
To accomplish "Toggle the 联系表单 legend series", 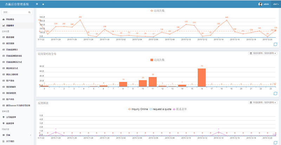I will (180, 109).
